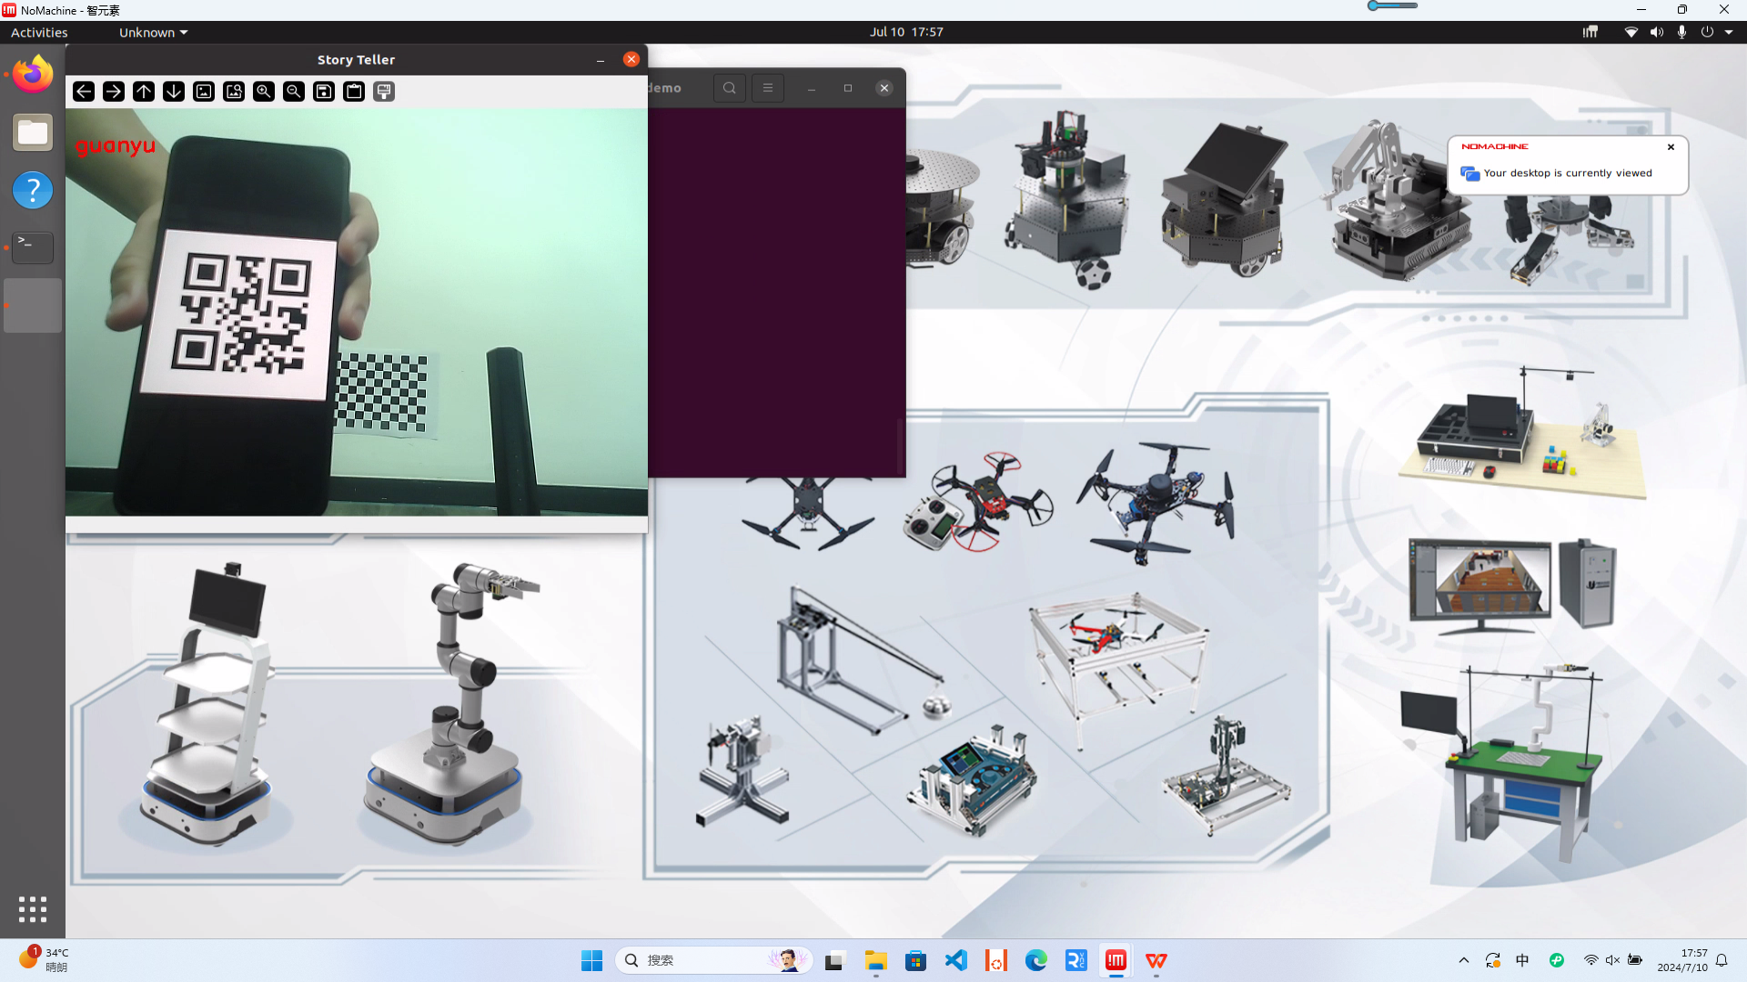Open Visual Studio Code on taskbar
Viewport: 1747px width, 982px height.
coord(956,960)
